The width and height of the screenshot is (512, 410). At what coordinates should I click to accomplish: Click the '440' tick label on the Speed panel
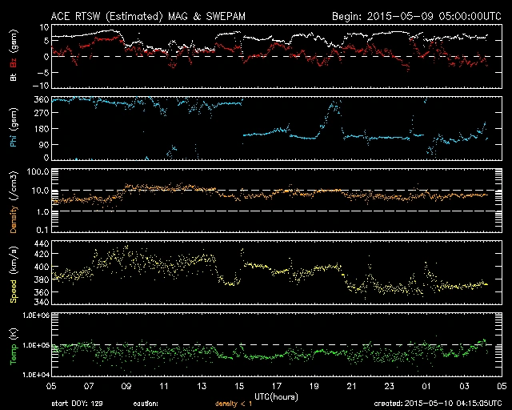click(x=41, y=243)
